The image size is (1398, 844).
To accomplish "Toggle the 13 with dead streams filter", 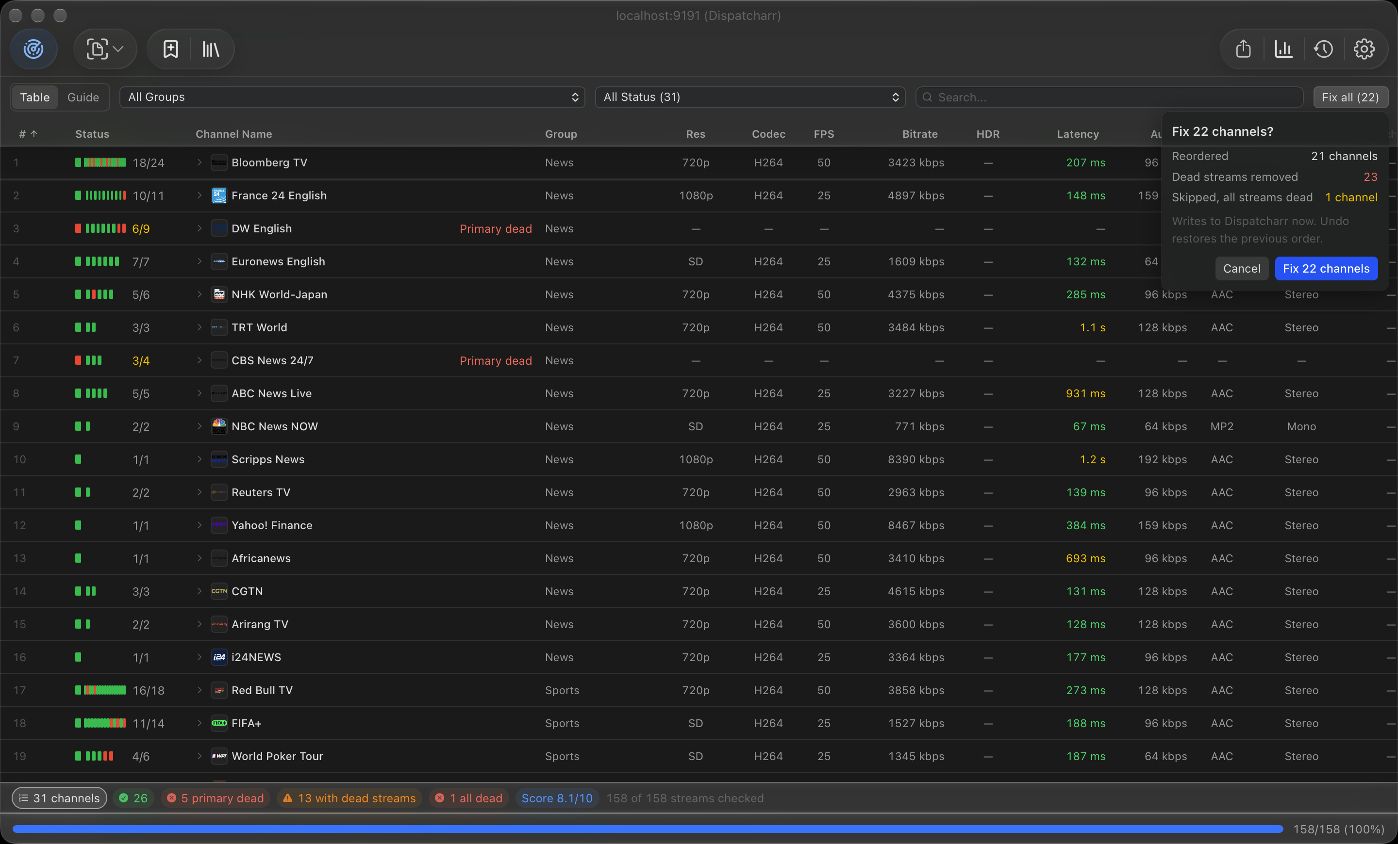I will pos(349,798).
